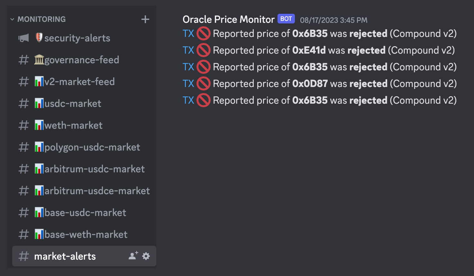
Task: Click the BOT badge next to Oracle Price Monitor
Action: tap(286, 19)
